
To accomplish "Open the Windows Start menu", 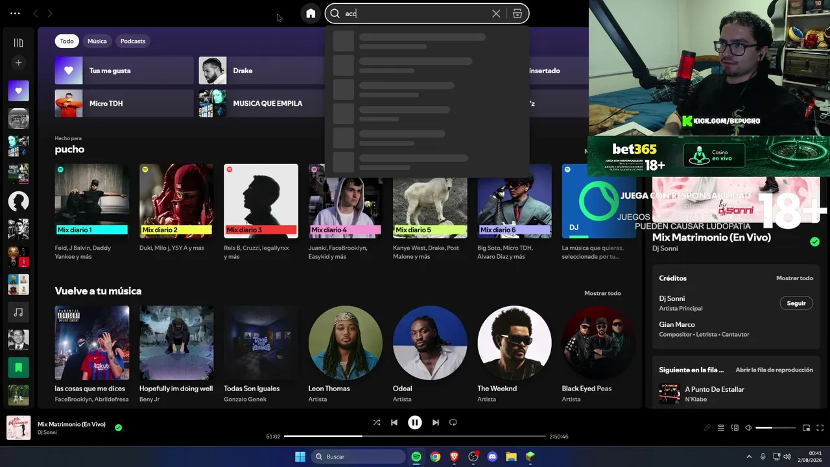I will [x=300, y=457].
